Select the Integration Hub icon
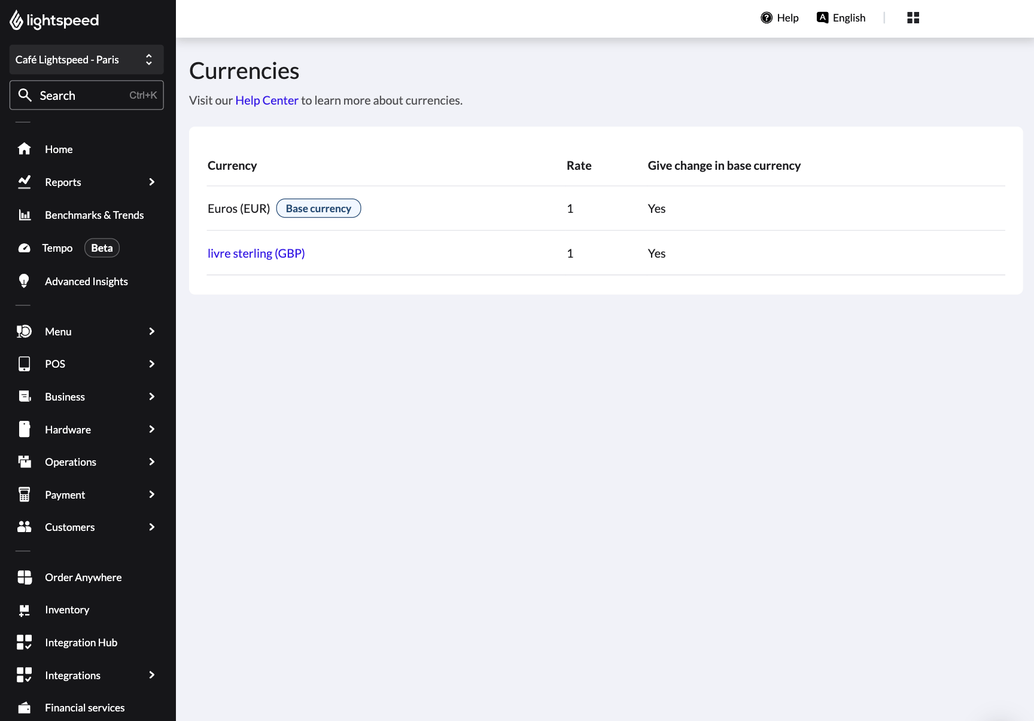Image resolution: width=1034 pixels, height=721 pixels. [24, 642]
